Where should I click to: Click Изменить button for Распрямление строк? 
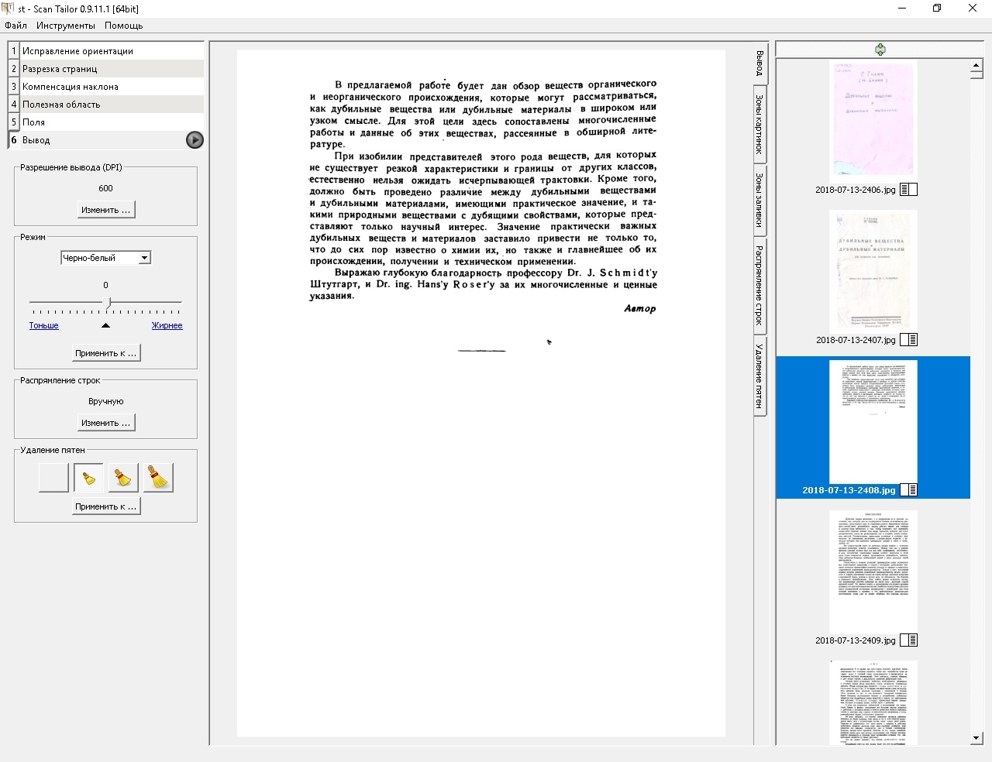pos(105,423)
